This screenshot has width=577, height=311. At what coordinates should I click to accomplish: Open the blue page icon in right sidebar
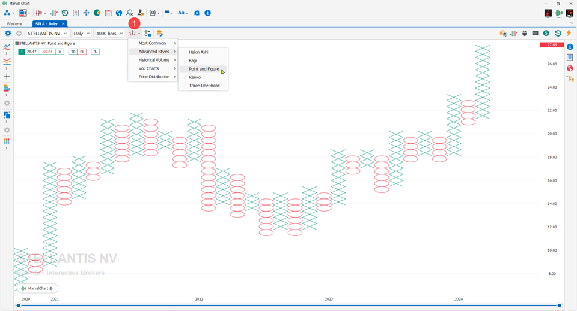pyautogui.click(x=570, y=58)
